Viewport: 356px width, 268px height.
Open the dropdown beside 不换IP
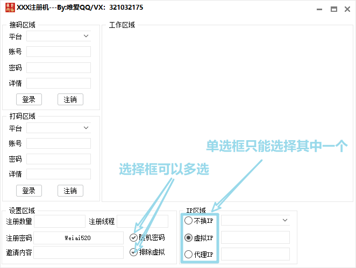tap(255, 220)
